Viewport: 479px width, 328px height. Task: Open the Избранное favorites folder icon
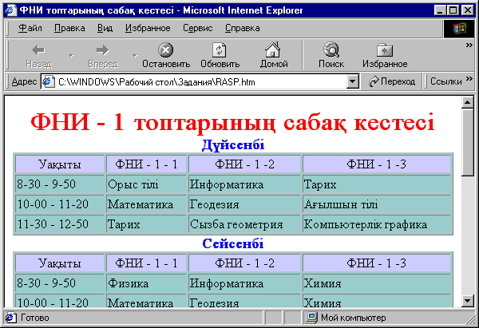point(385,49)
